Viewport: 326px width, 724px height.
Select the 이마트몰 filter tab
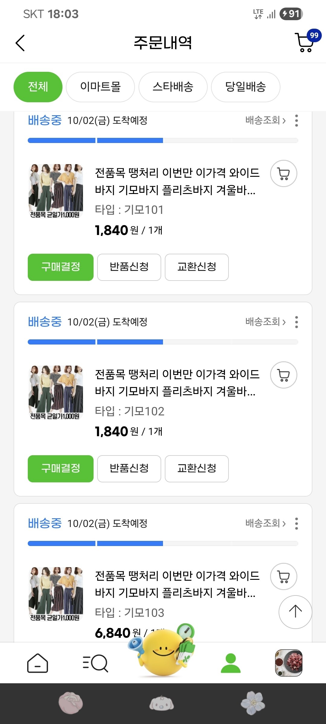pos(100,87)
